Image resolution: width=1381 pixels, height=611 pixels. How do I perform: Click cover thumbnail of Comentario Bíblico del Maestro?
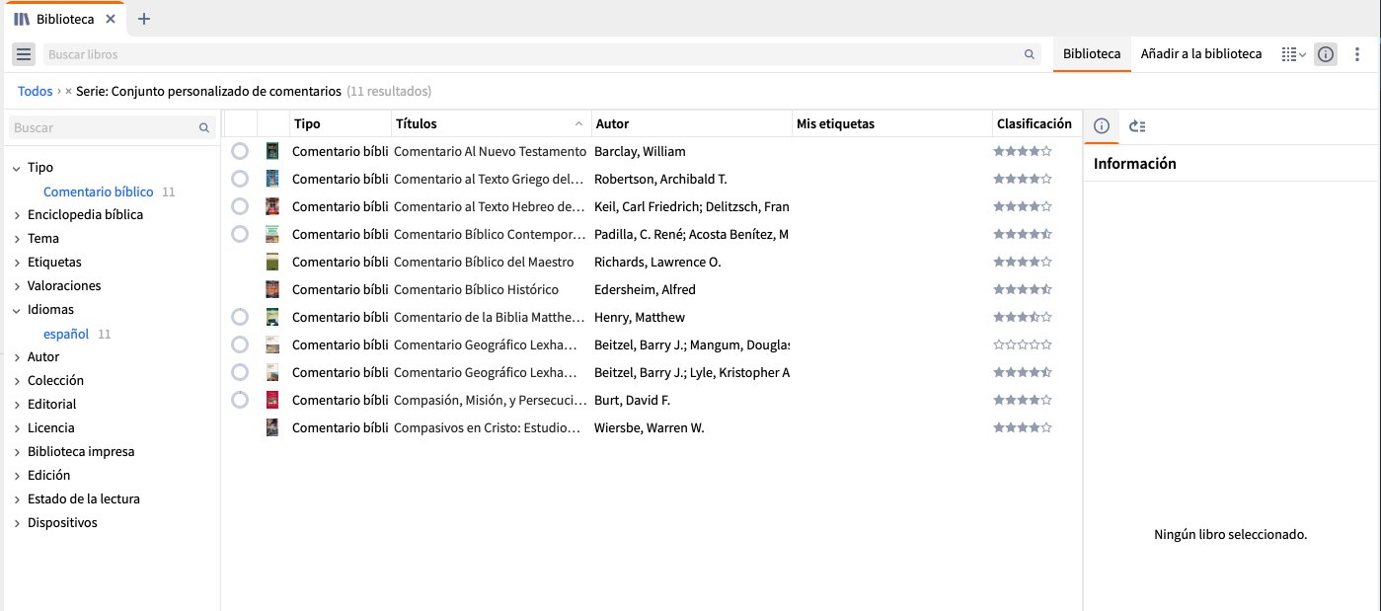click(x=272, y=262)
